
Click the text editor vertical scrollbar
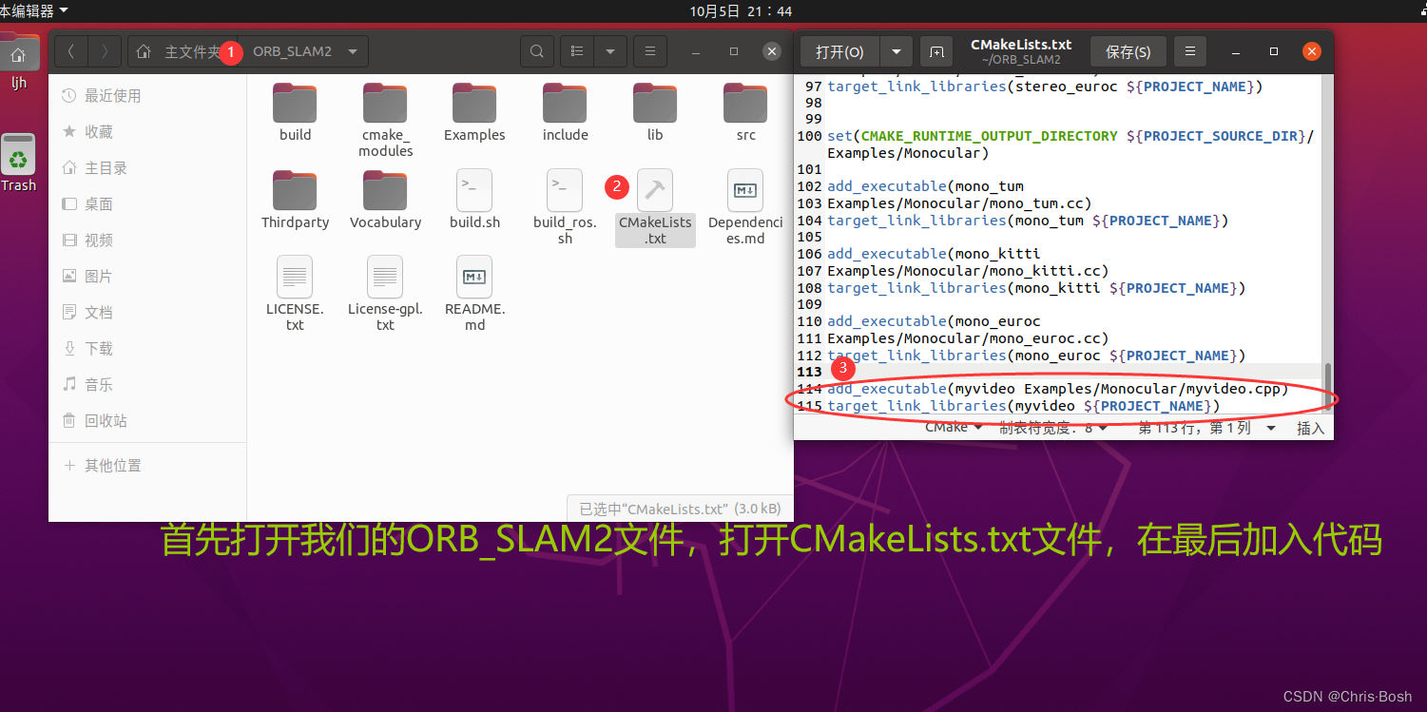coord(1328,385)
